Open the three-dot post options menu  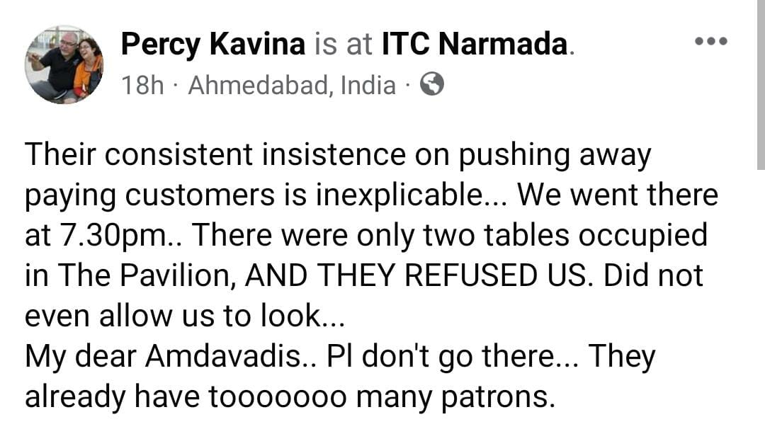pos(710,42)
